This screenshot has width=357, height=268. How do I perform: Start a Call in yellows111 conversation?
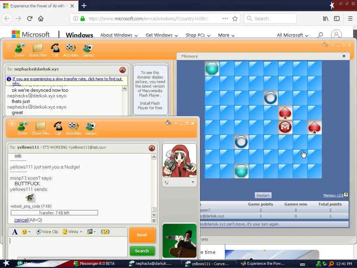[x=58, y=128]
